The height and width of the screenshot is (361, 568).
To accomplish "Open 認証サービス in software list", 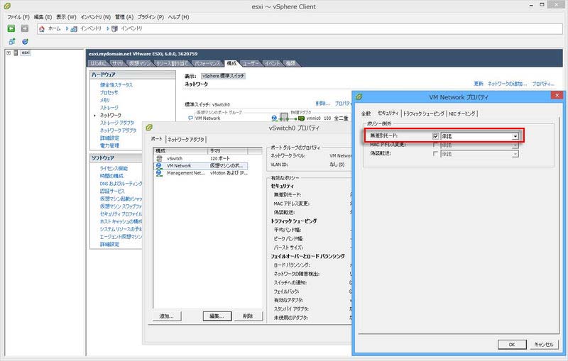I will click(112, 191).
